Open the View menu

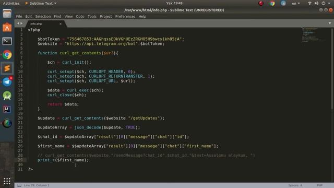[68, 16]
